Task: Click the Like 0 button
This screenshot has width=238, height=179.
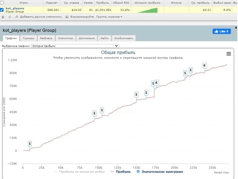Action: 222,31
